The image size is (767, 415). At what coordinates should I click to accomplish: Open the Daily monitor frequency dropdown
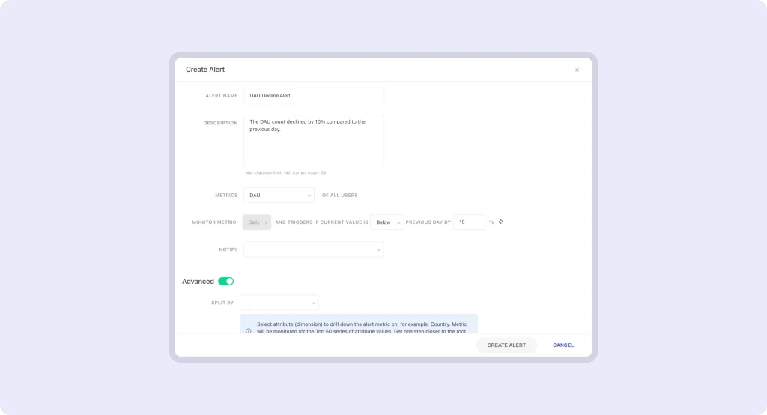256,222
